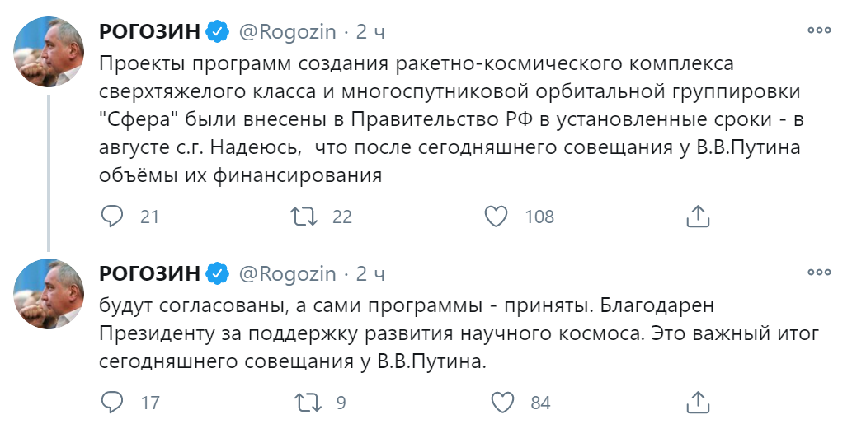Screen dimensions: 852x424
Task: Share the second tweet
Action: click(x=698, y=403)
